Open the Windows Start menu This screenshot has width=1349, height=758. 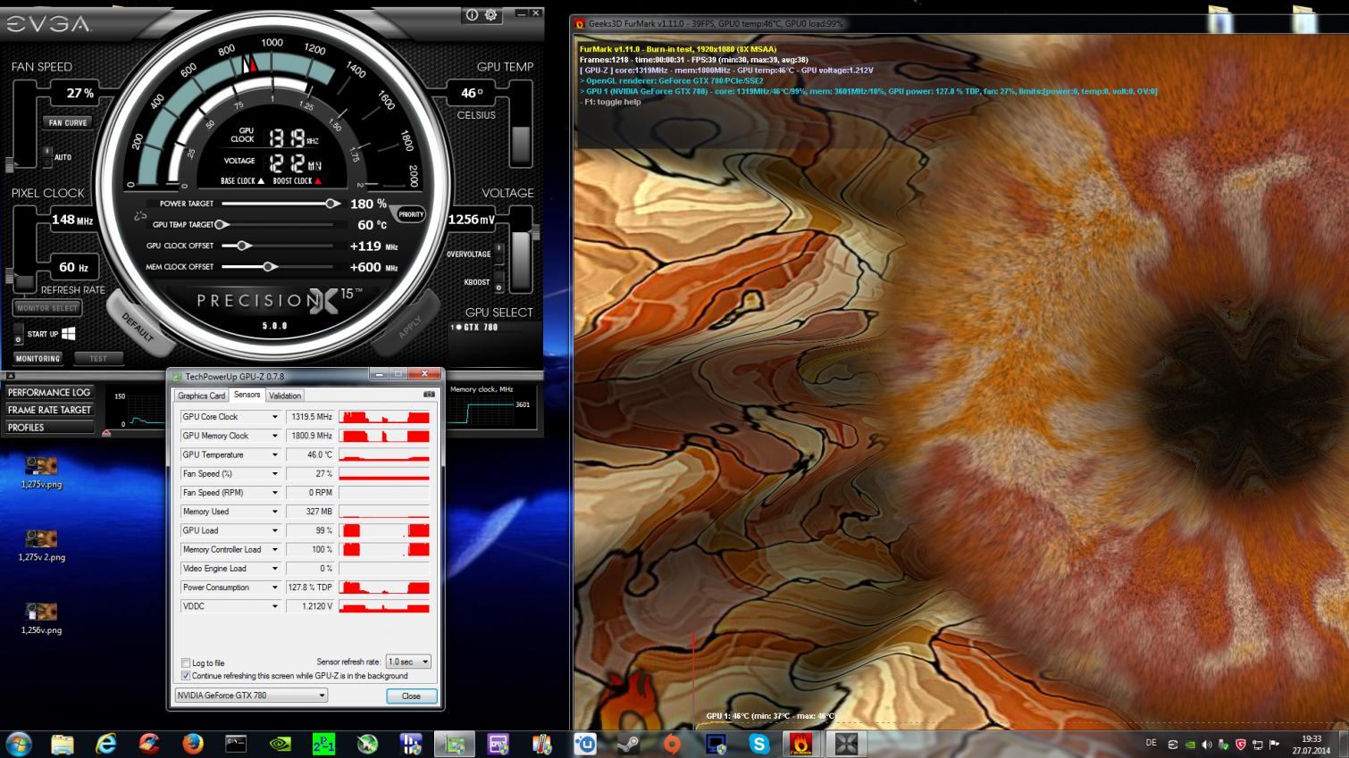[18, 743]
